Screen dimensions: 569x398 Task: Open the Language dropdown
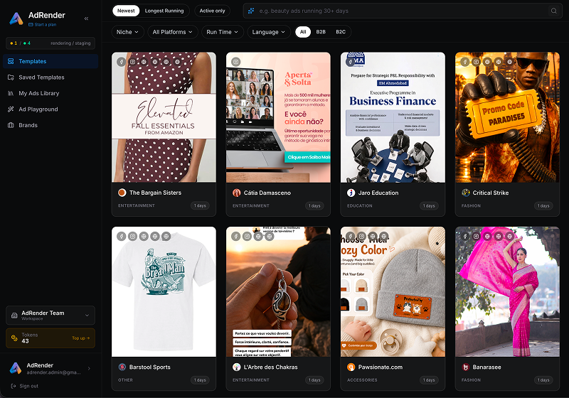(x=269, y=32)
